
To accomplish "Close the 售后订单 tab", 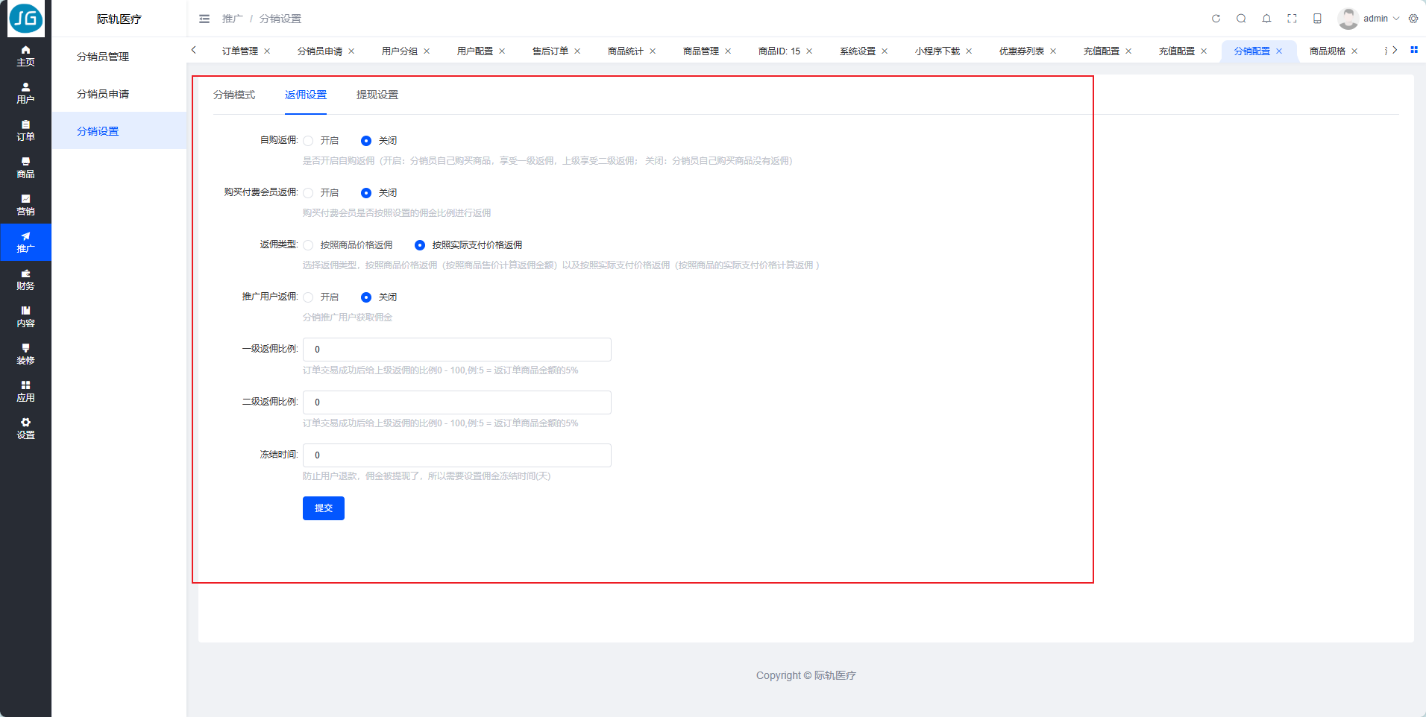I will (x=577, y=51).
